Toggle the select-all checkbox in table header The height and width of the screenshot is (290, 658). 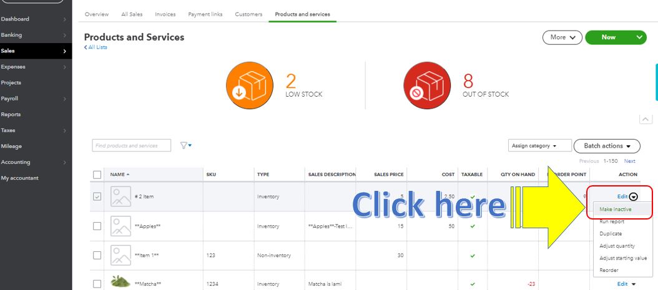point(97,175)
